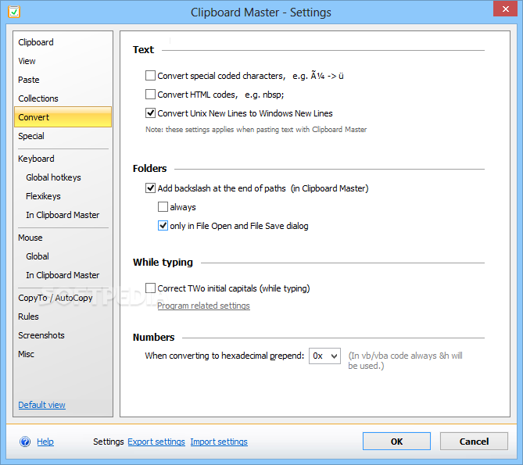Open Global under Mouse
The width and height of the screenshot is (523, 465).
[x=38, y=256]
